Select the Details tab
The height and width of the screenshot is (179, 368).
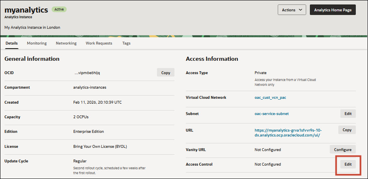(x=11, y=43)
